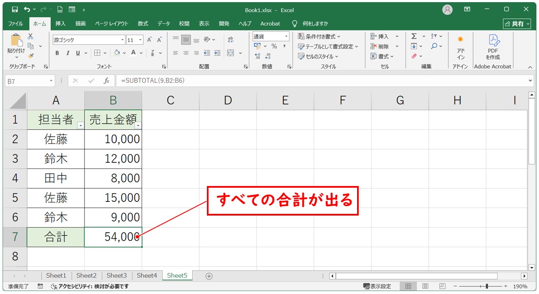Expand the 通貨 number format dropdown
539x294 pixels.
coord(286,37)
